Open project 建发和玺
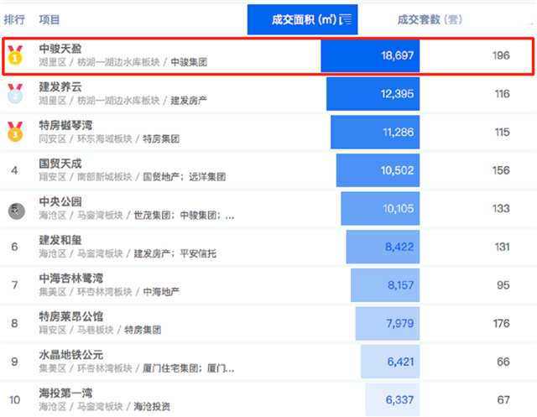Screen dimensions: 537x417 (60, 240)
